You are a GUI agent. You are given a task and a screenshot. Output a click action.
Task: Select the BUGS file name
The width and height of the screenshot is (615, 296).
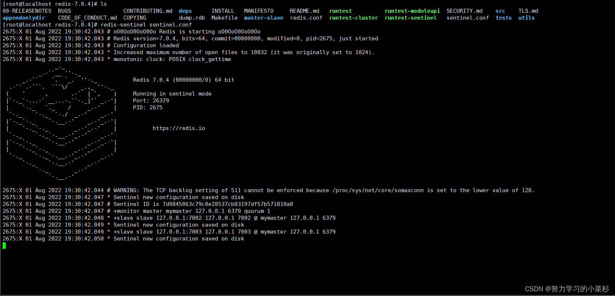(x=65, y=11)
